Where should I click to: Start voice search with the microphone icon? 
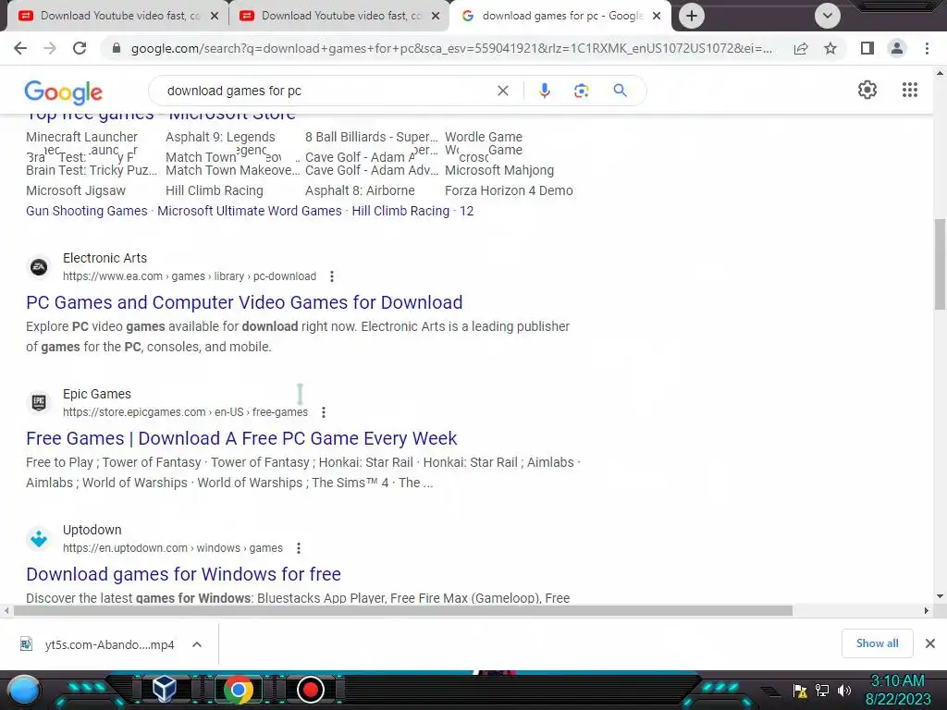pos(544,91)
